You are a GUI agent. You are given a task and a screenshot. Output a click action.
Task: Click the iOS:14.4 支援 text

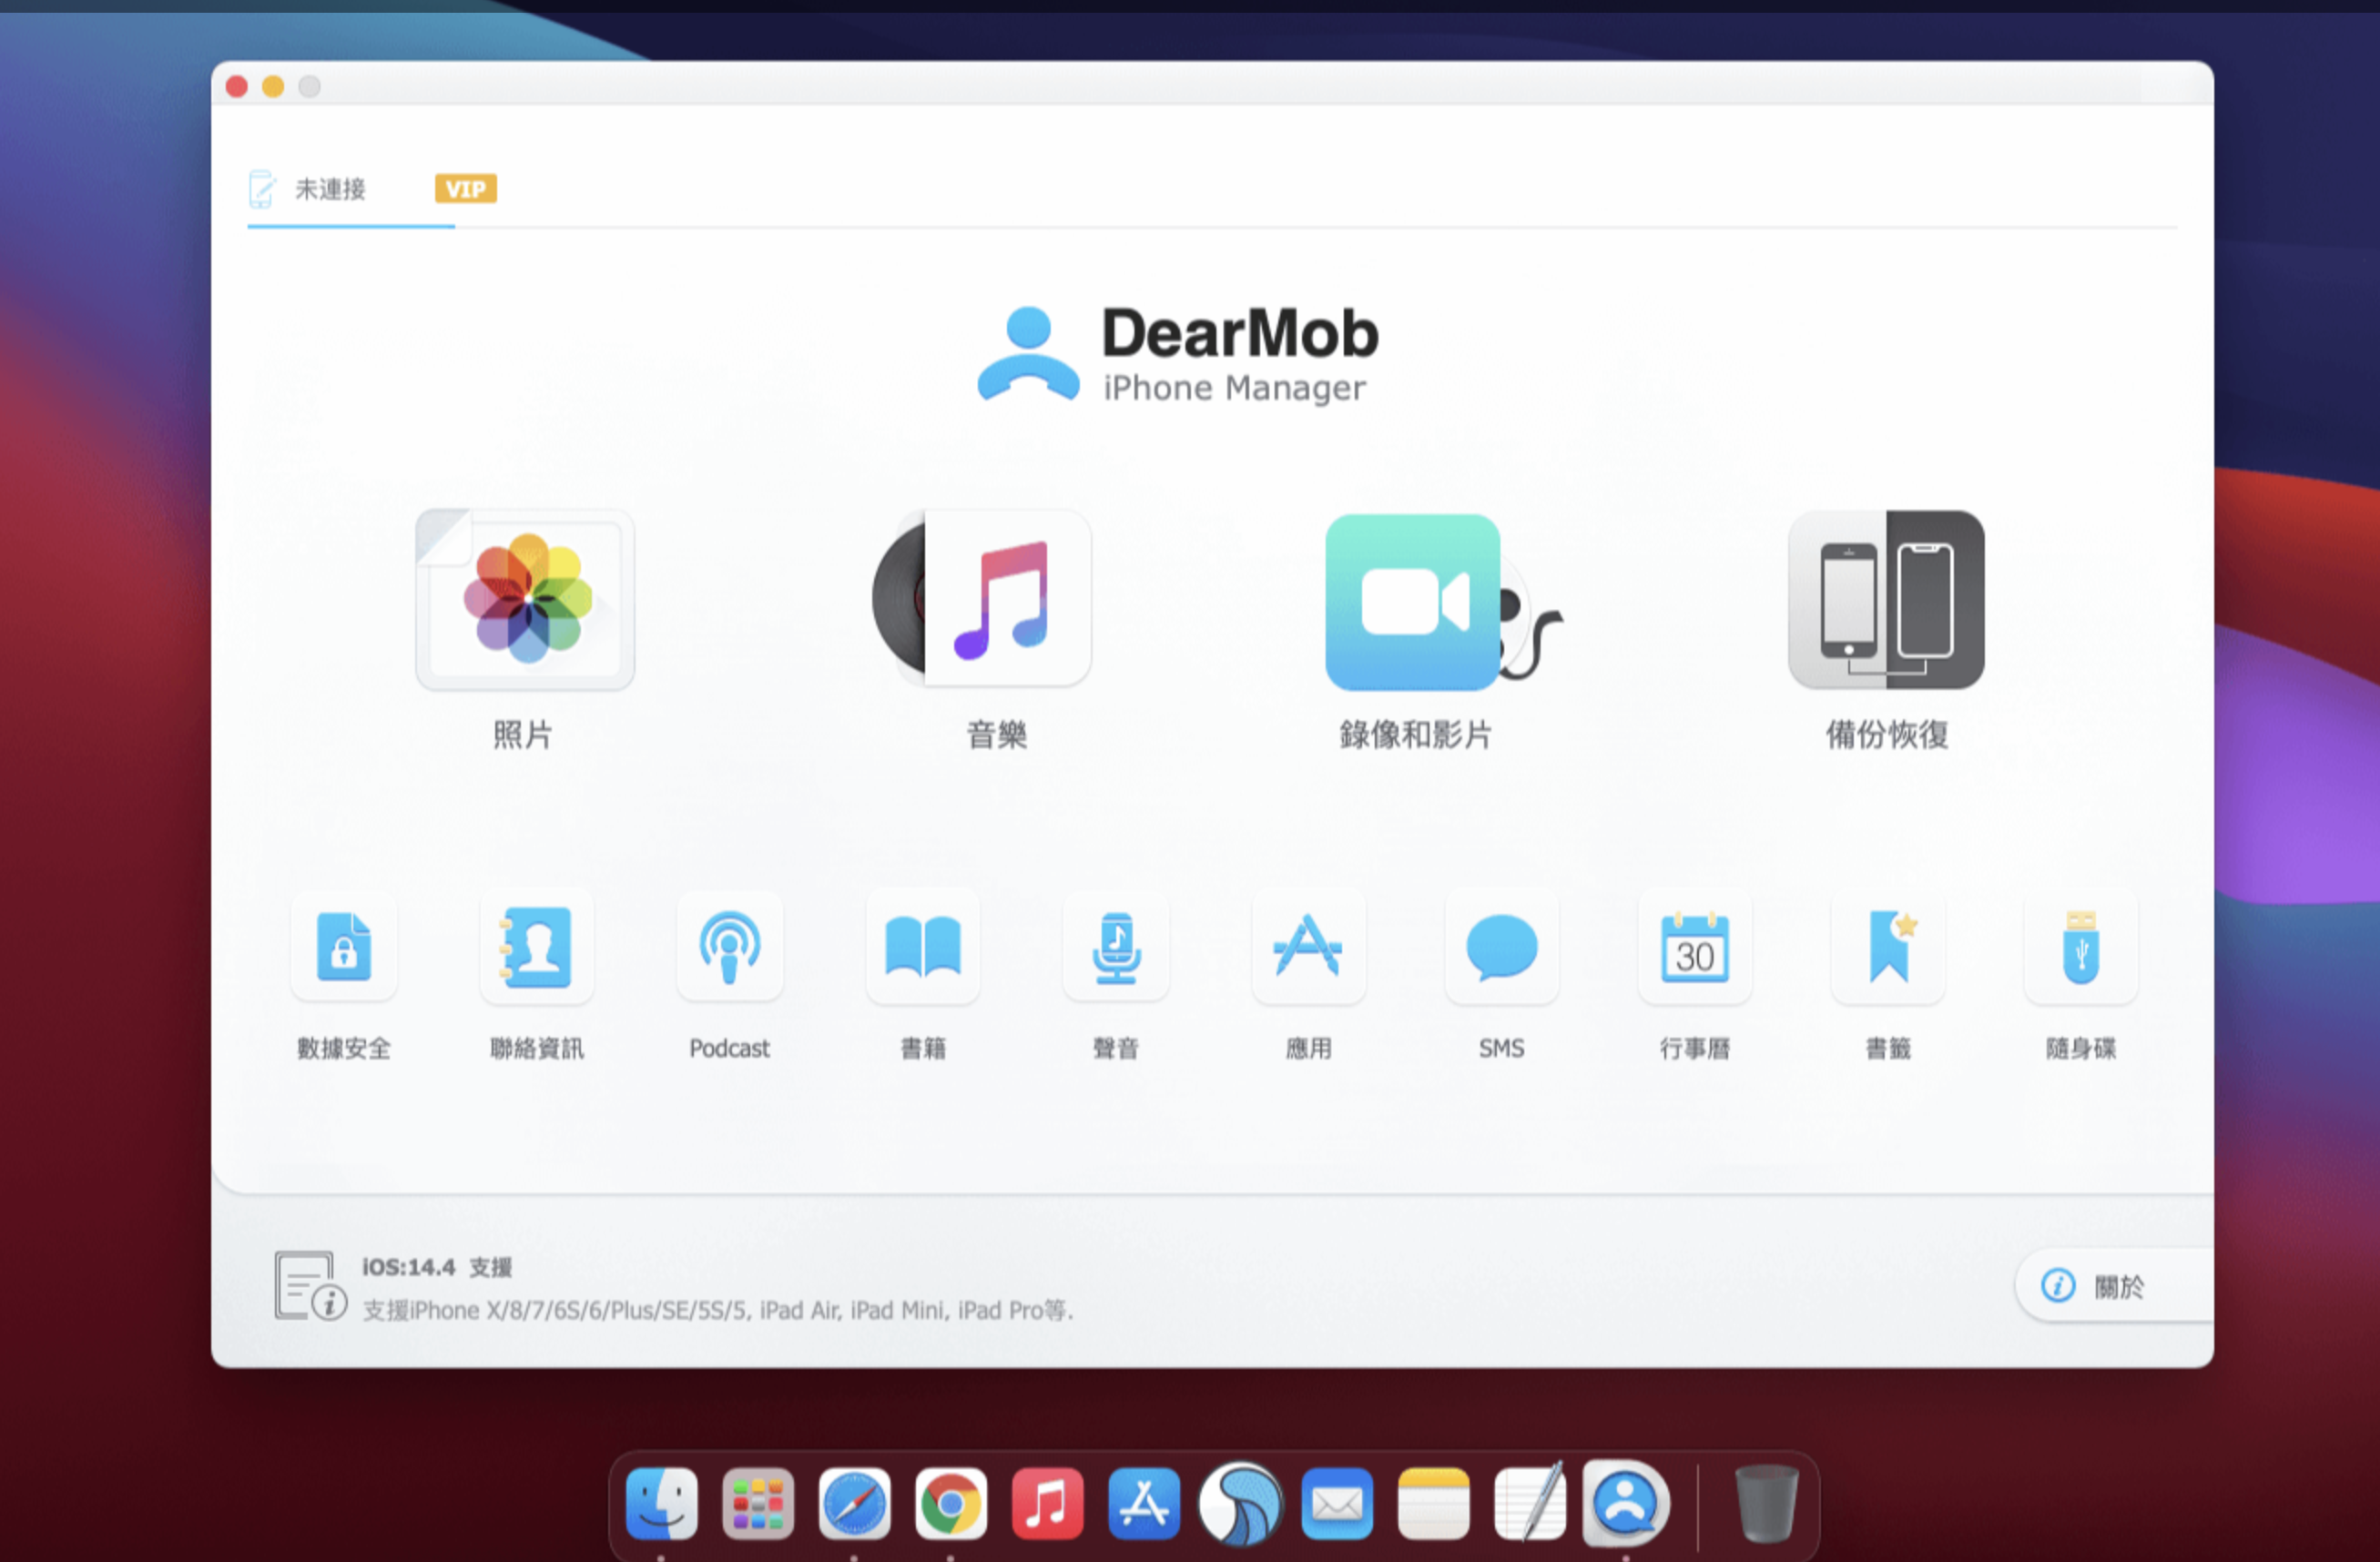[437, 1267]
